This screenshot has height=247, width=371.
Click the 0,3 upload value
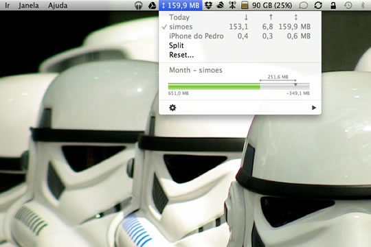pos(267,36)
